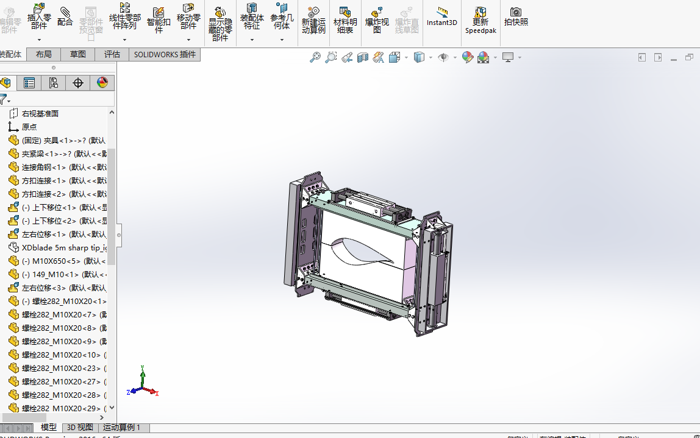700x438 pixels.
Task: Click the 更新 Speedpak toolbar button
Action: (x=480, y=20)
